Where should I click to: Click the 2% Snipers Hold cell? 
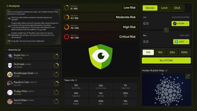(x=125, y=86)
